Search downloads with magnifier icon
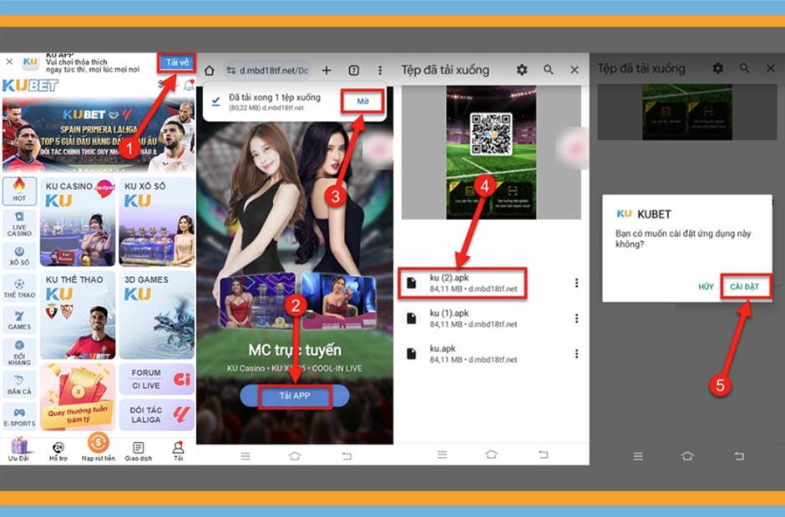This screenshot has height=517, width=785. coord(549,70)
